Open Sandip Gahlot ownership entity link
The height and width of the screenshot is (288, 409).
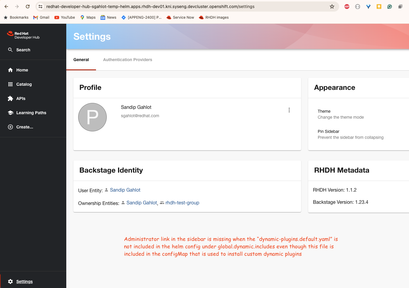141,203
